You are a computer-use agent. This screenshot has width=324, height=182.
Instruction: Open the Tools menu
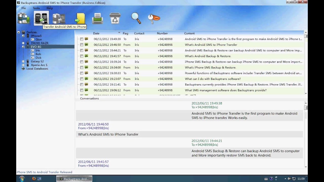pos(36,8)
